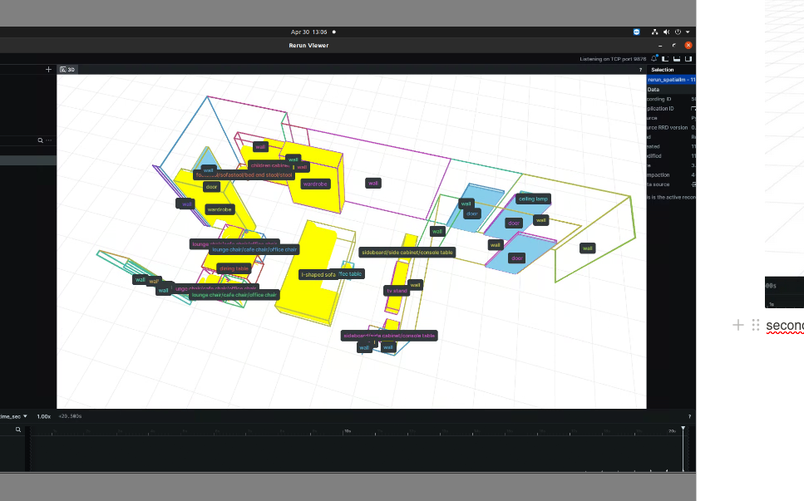Select the lowest sideboard/side cabinet/console table label
804x501 pixels.
tap(389, 336)
